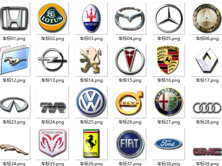The image size is (222, 166).
Task: Click the Opel lightning logo thumbnail
Action: coord(52,60)
